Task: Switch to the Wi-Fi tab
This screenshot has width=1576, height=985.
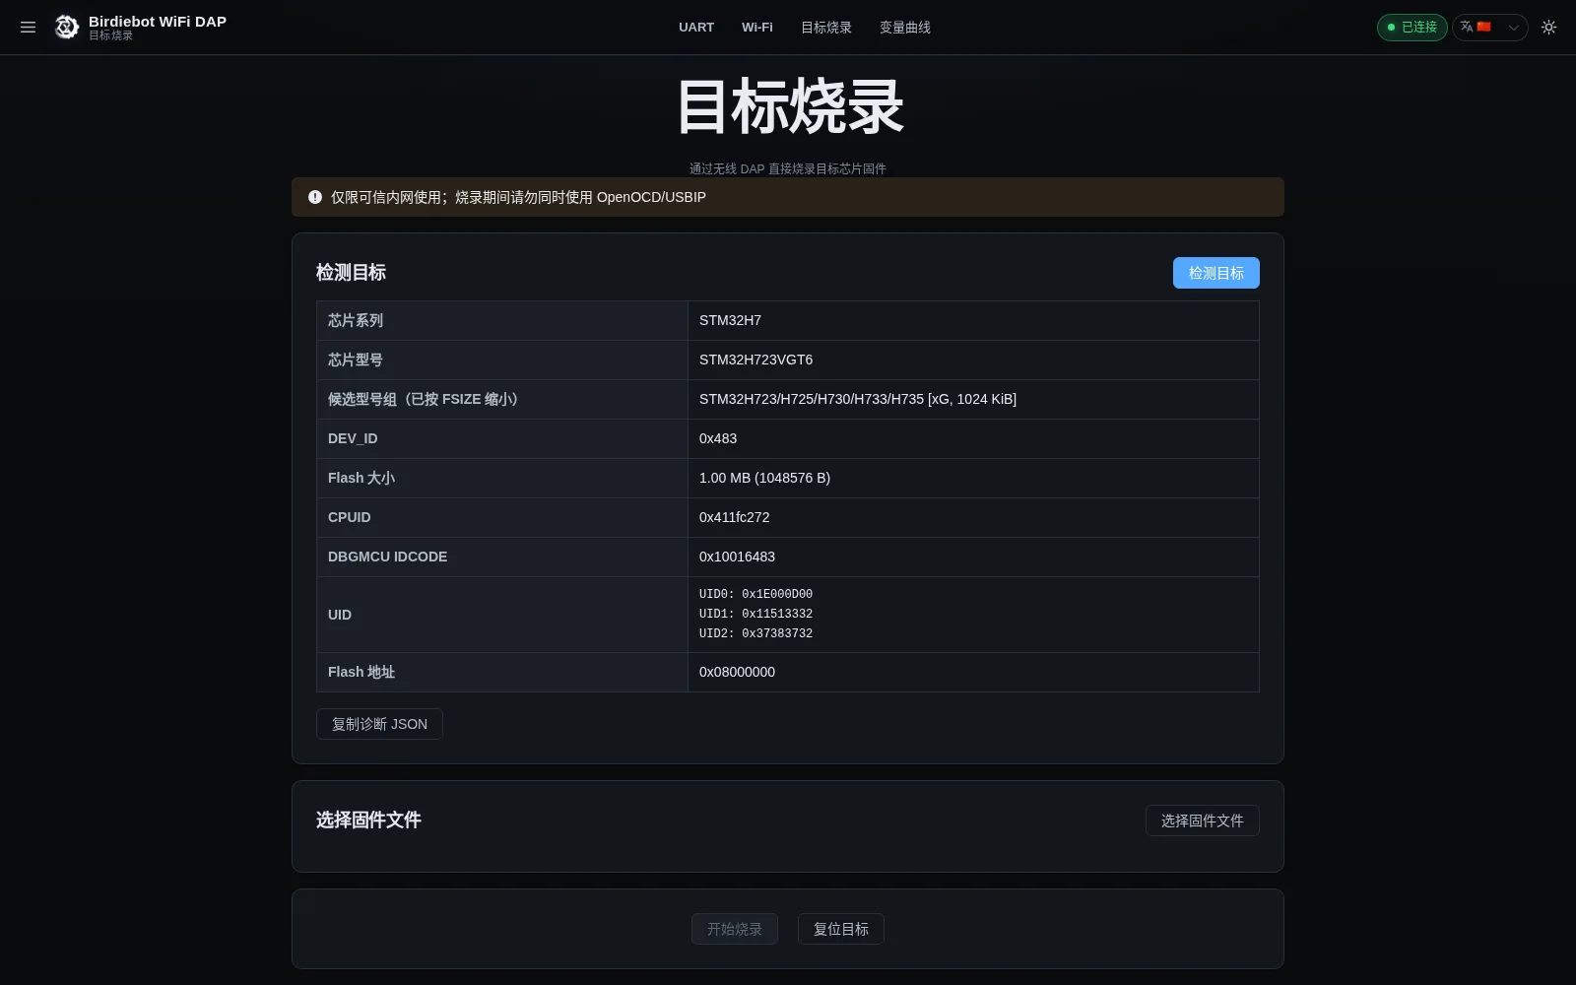Action: 757,28
